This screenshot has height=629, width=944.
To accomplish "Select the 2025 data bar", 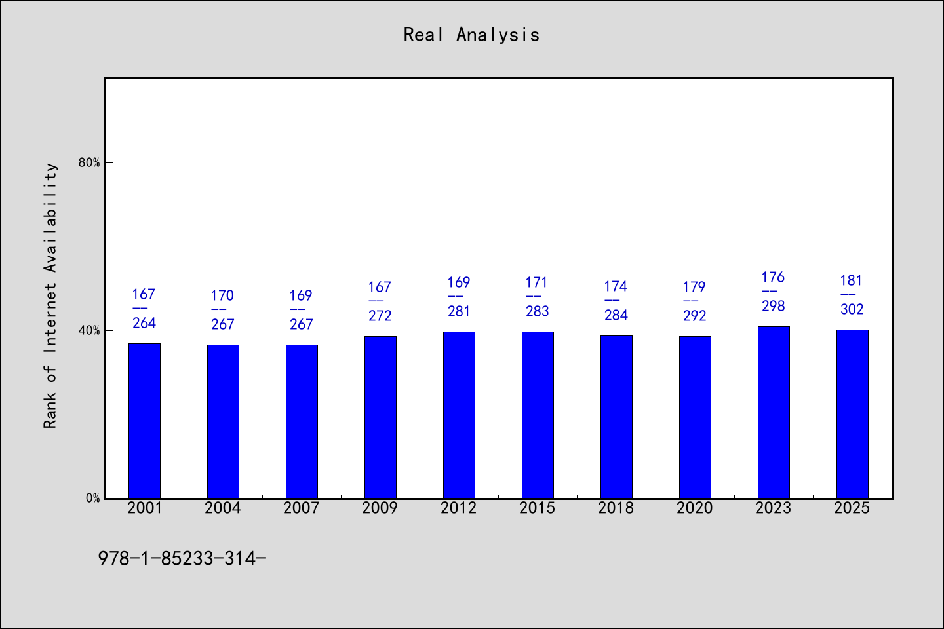I will point(852,413).
